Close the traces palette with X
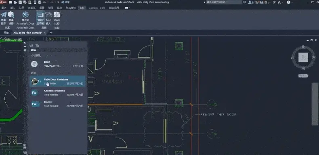This screenshot has width=319, height=155. pos(25,43)
